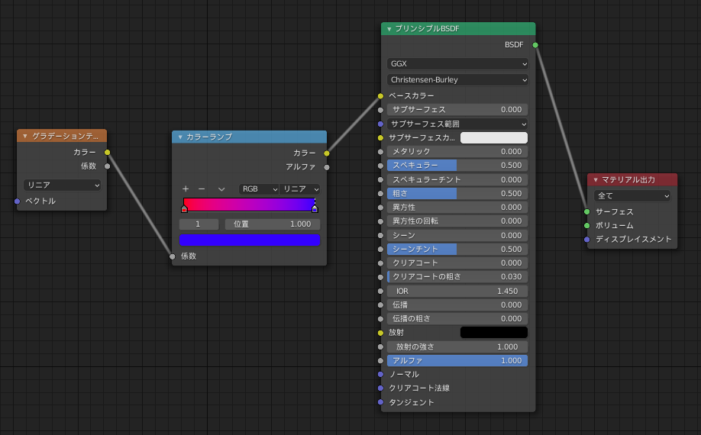Click the アルファ slider at 1.000
The width and height of the screenshot is (701, 435).
coord(457,361)
